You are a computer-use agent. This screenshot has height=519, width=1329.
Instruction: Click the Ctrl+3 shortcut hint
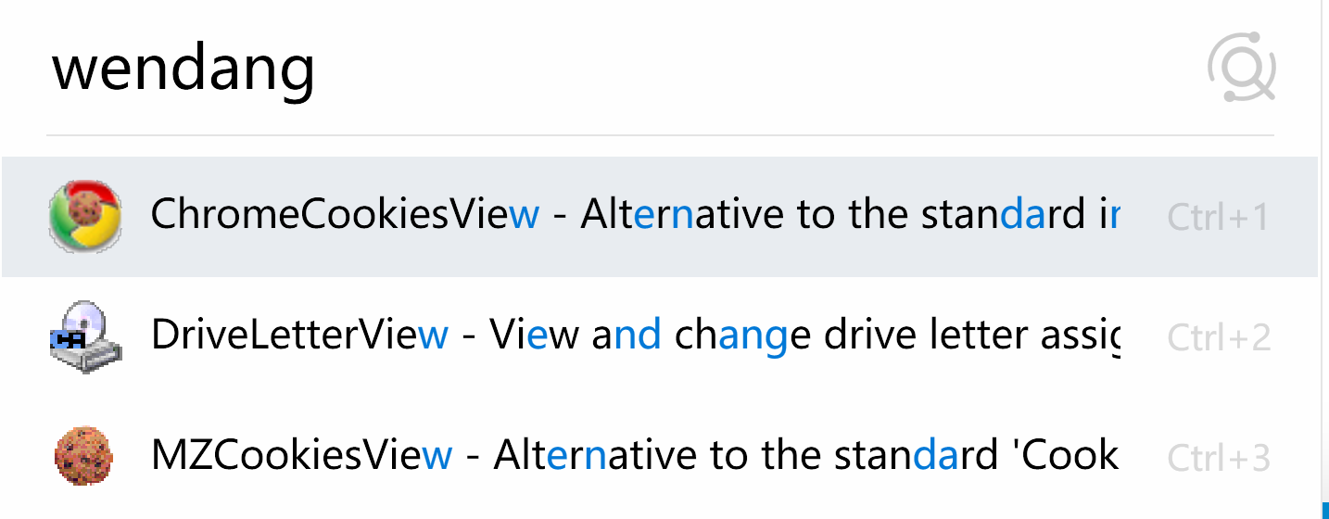[1219, 458]
